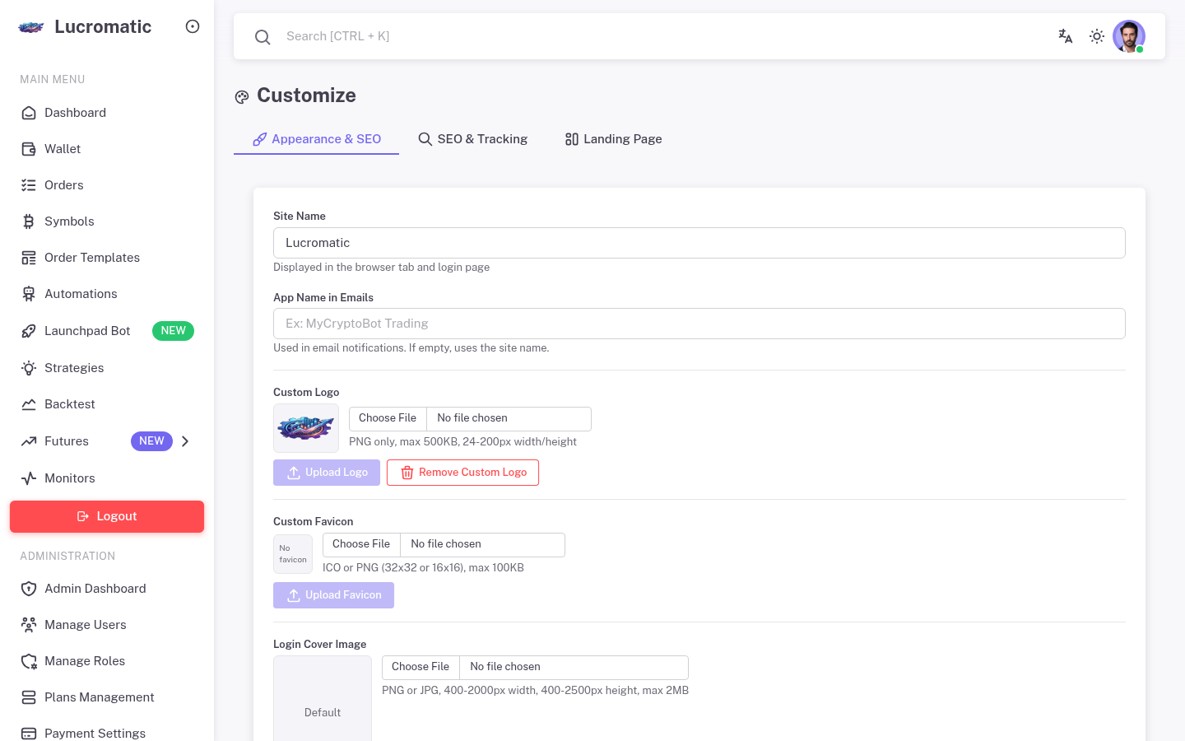The image size is (1185, 741).
Task: Choose a file for Custom Favicon
Action: (361, 544)
